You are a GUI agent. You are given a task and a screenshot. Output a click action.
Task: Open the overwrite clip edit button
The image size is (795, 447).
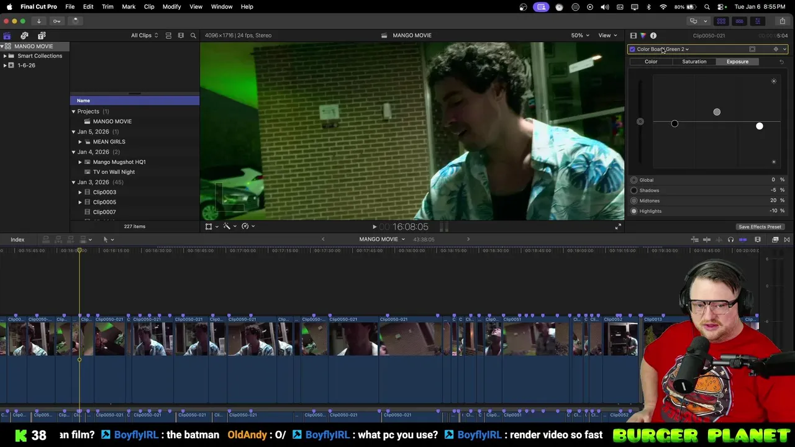pos(84,240)
